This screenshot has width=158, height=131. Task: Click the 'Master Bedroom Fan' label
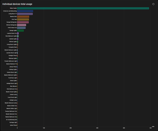click(11, 114)
